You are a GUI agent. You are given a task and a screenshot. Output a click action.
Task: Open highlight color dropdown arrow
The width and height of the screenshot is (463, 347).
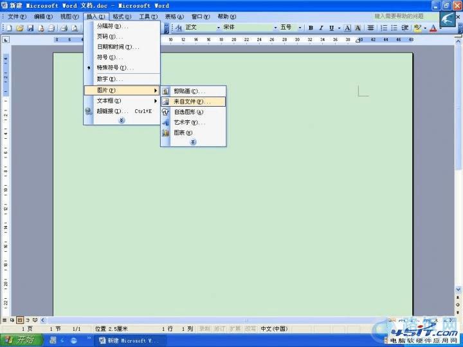(x=425, y=28)
